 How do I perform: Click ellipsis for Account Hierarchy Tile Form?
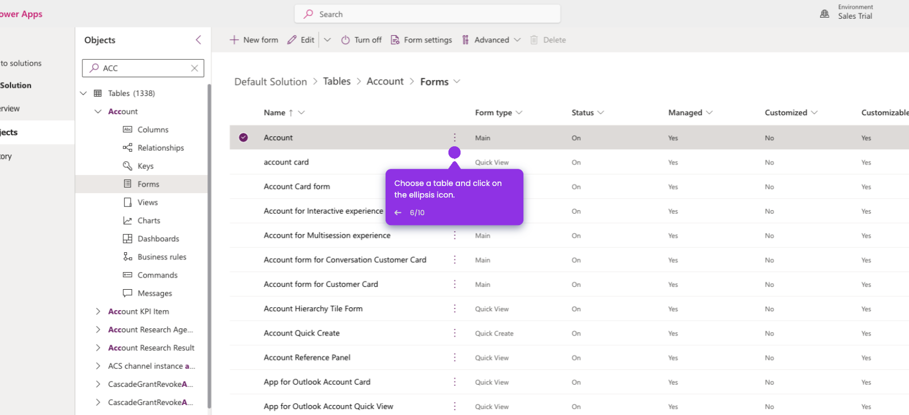(x=454, y=309)
